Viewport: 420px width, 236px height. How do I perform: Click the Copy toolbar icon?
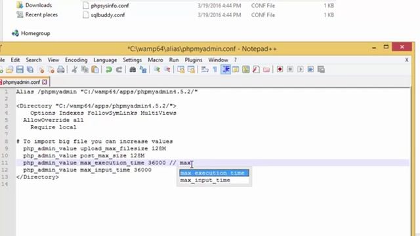pyautogui.click(x=85, y=70)
